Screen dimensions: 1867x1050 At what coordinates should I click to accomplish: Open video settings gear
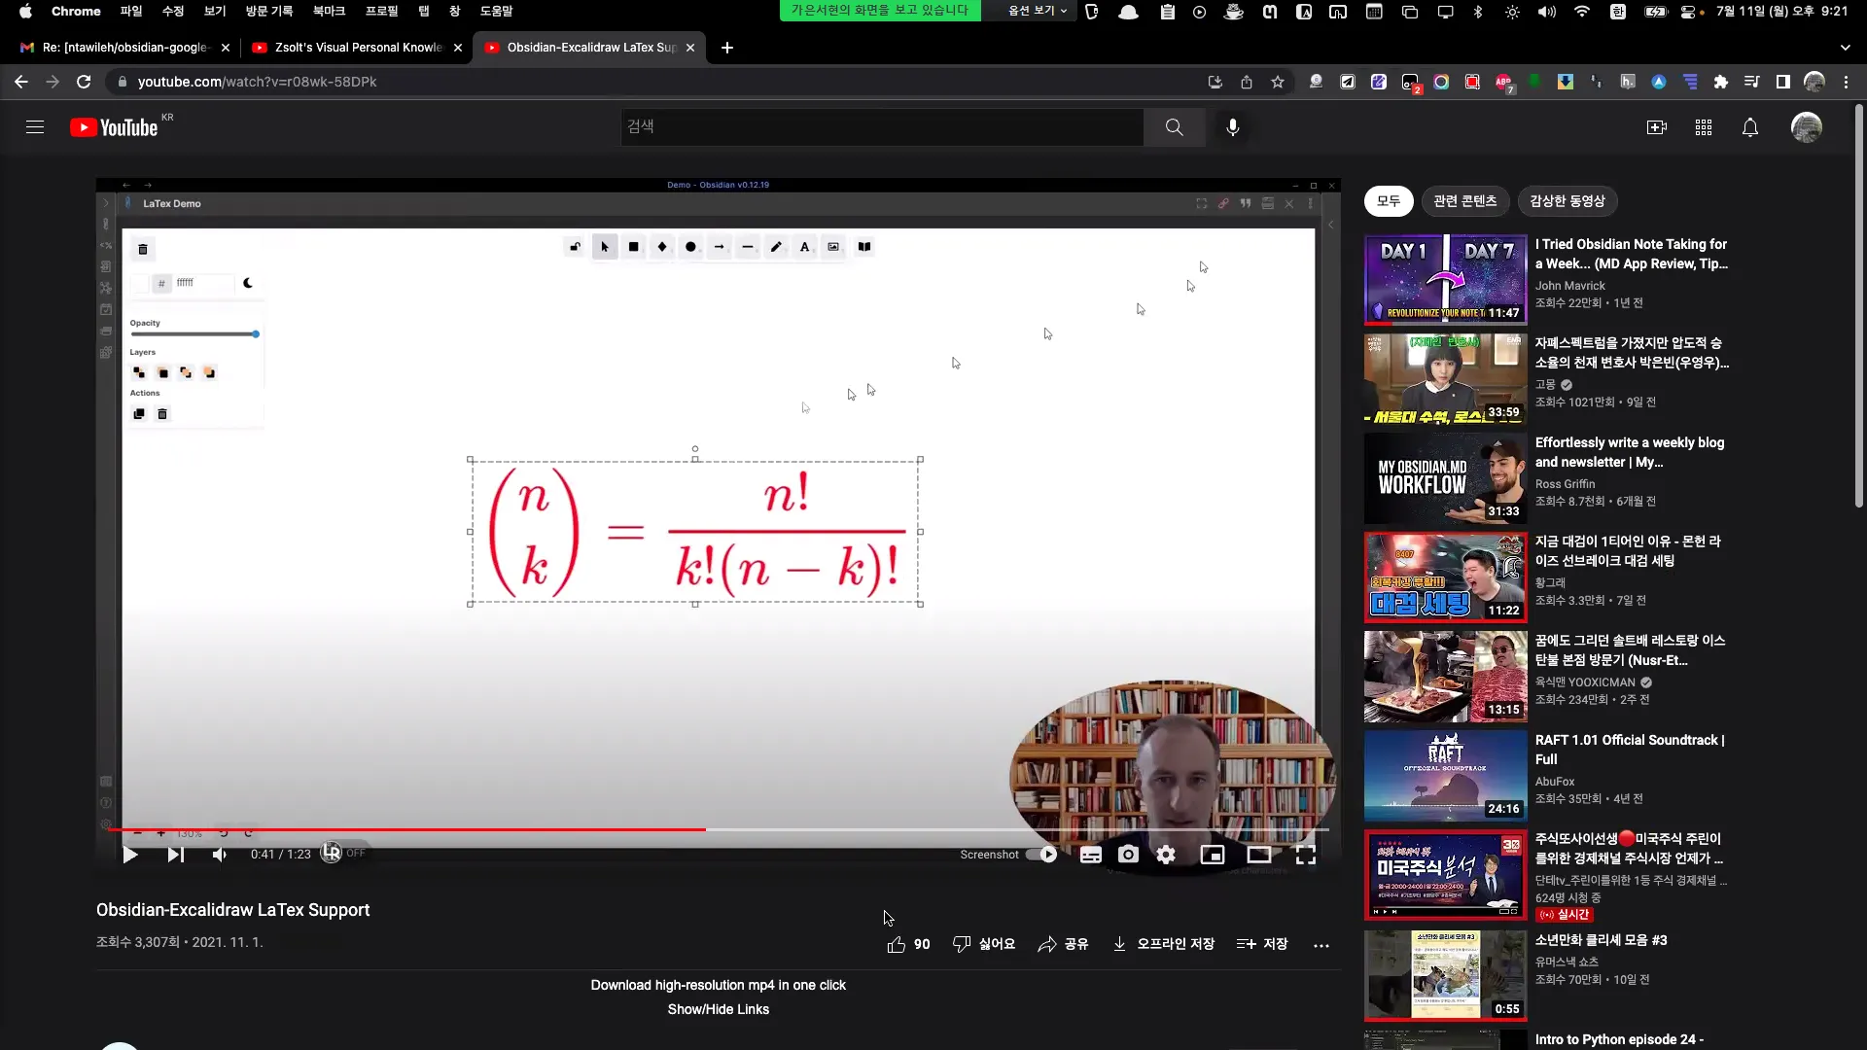[1166, 855]
